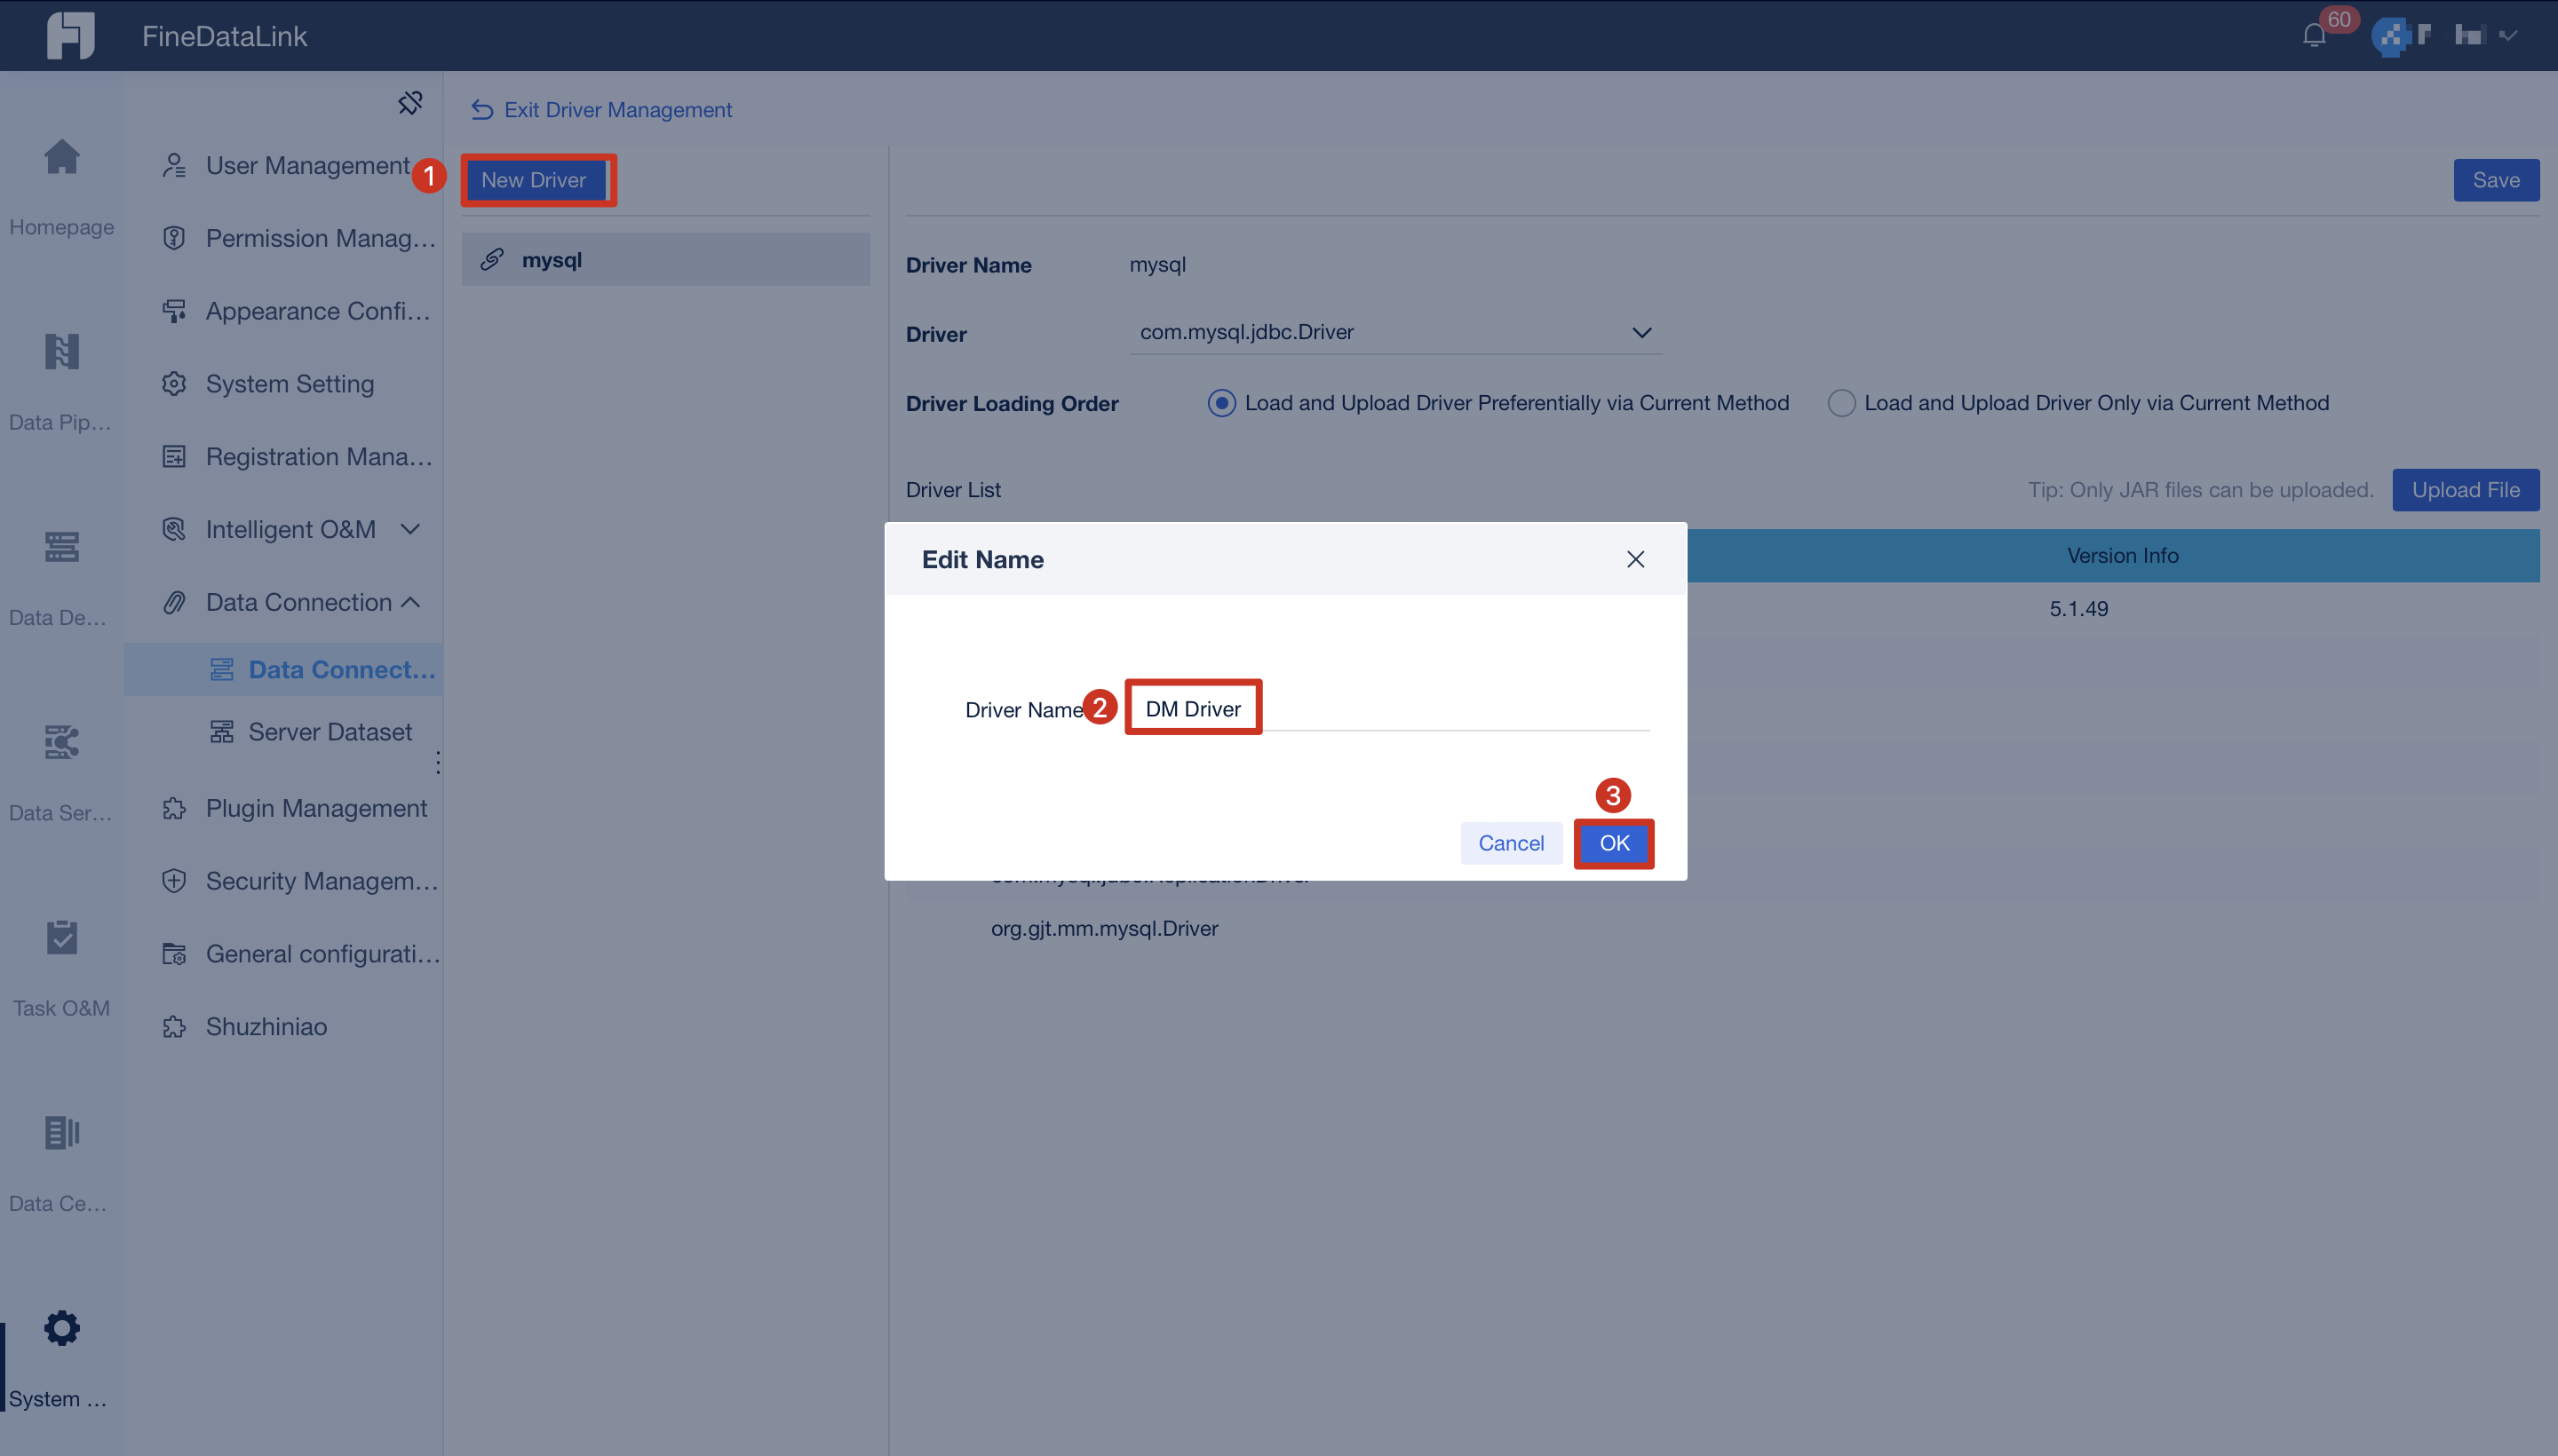Select Load and Upload Driver Preferentially via Current Method
Screen dimensions: 2558x1456
[x=1220, y=403]
